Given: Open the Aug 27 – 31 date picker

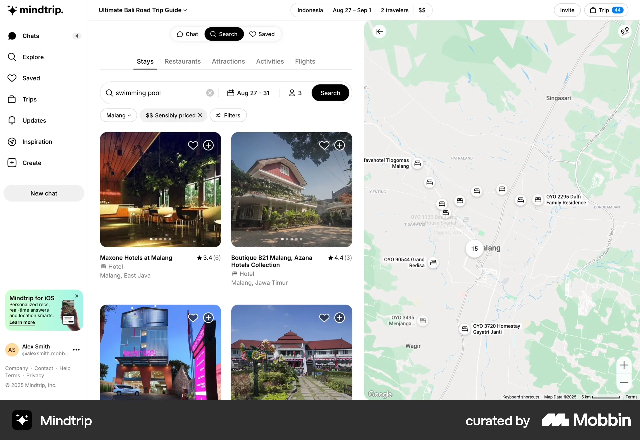Looking at the screenshot, I should click(248, 93).
